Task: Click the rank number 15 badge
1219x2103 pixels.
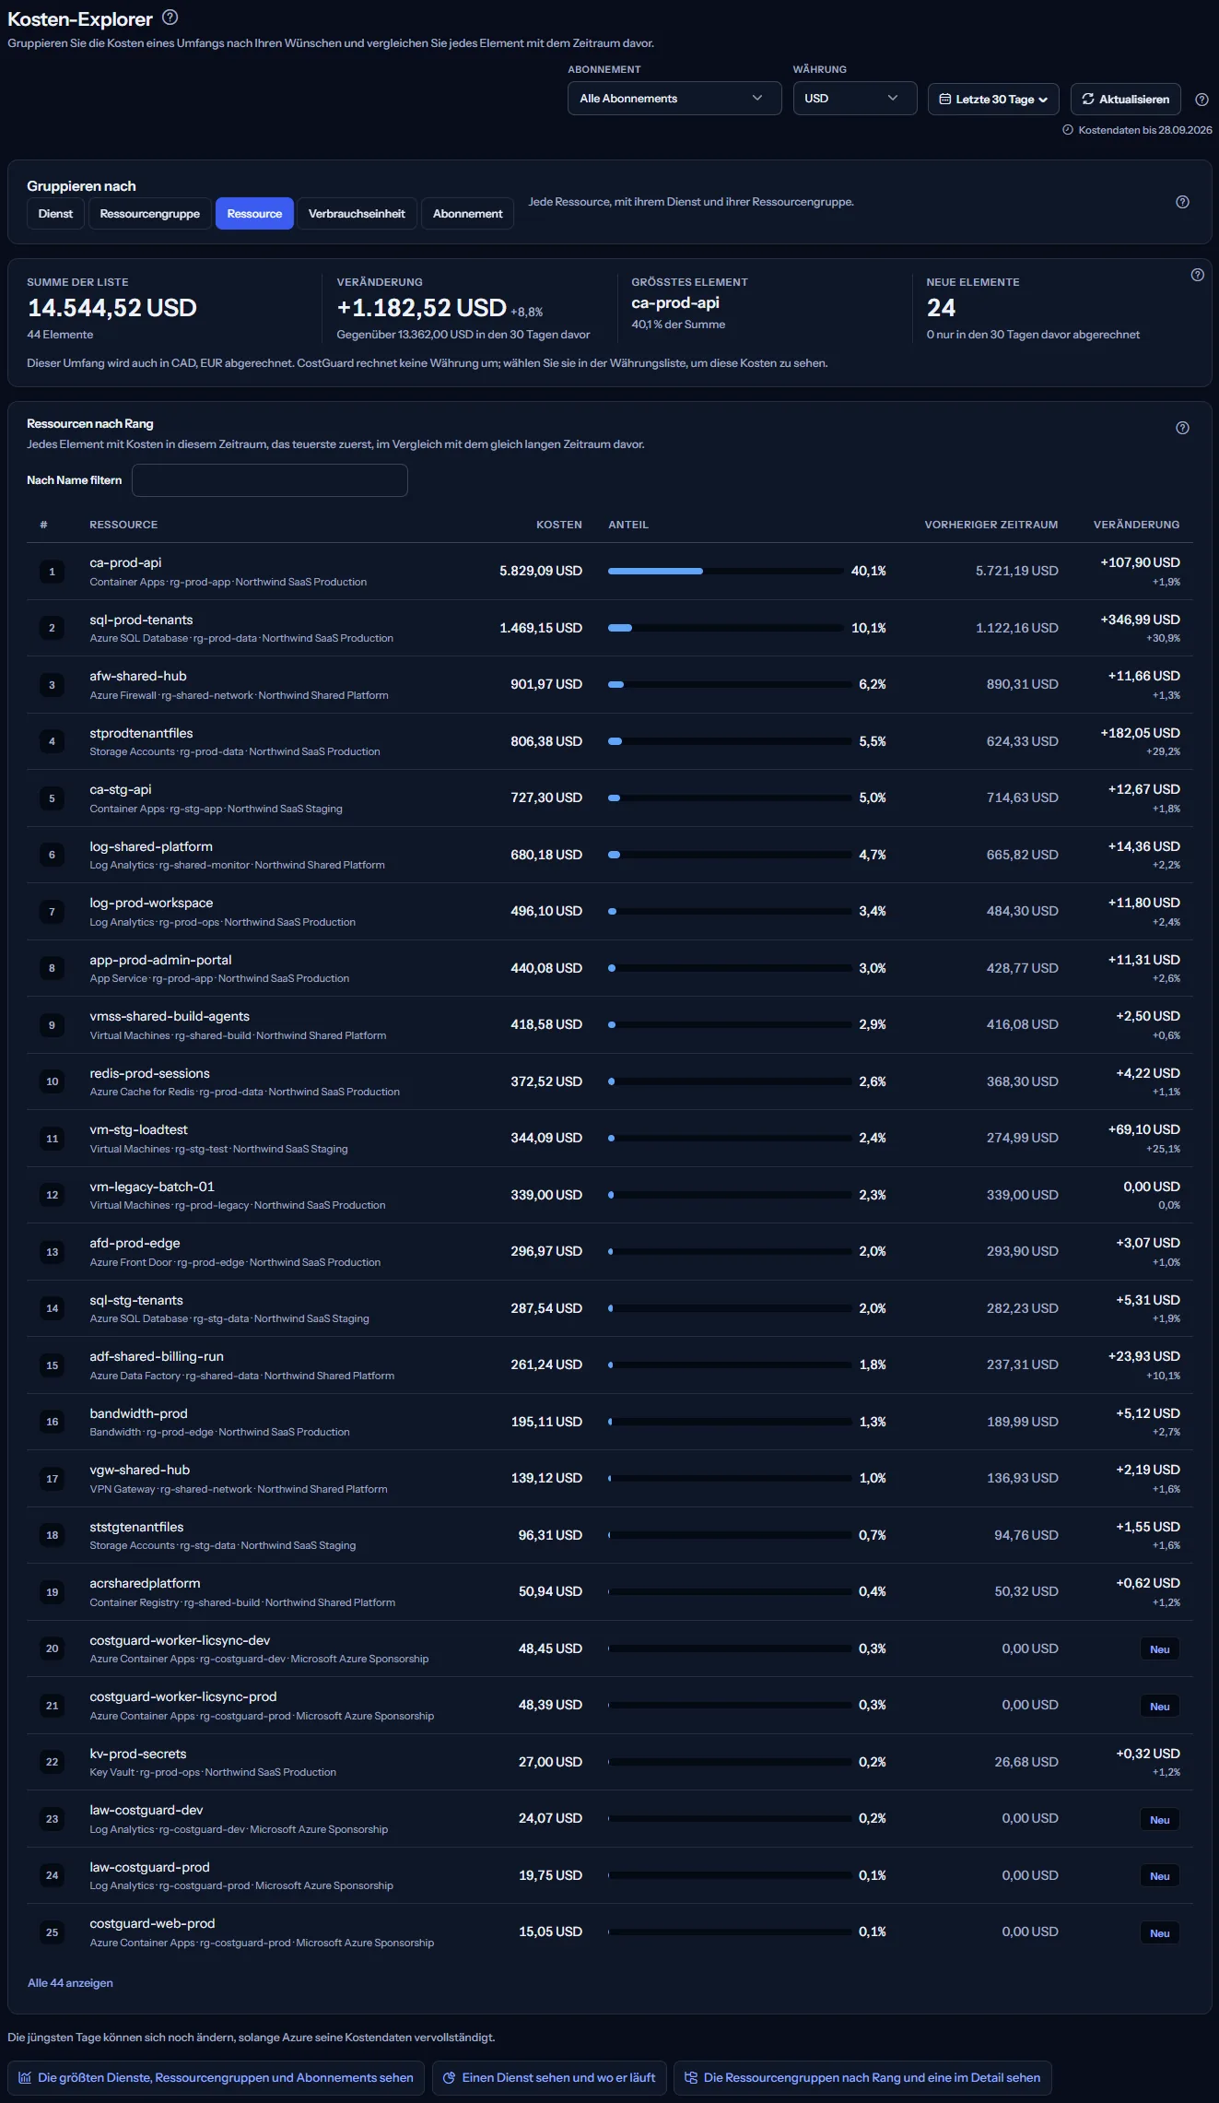Action: (52, 1365)
